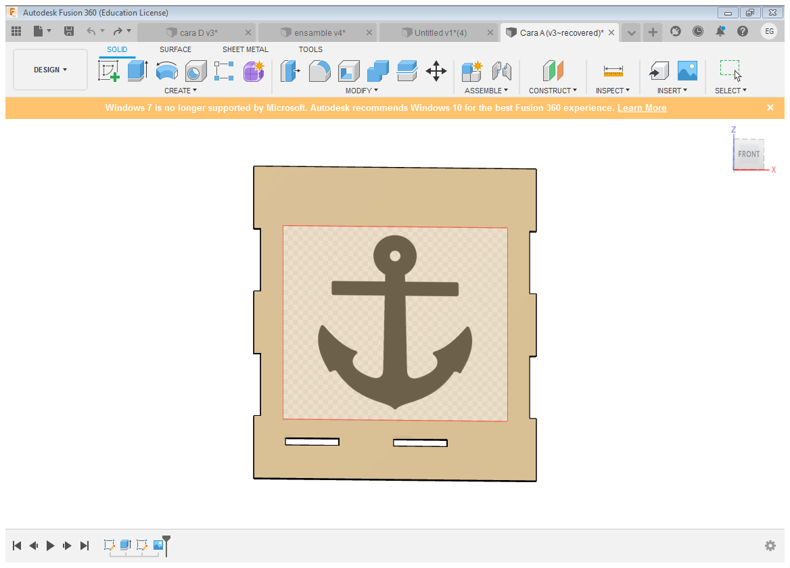
Task: Expand the CONSTRUCT menu
Action: (x=553, y=91)
